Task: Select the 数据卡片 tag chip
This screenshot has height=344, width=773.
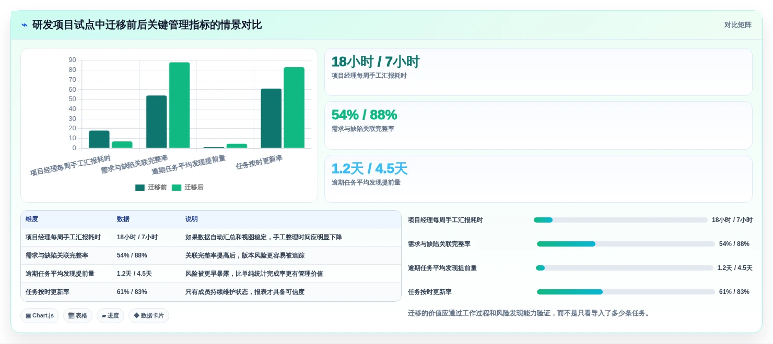Action: (149, 316)
